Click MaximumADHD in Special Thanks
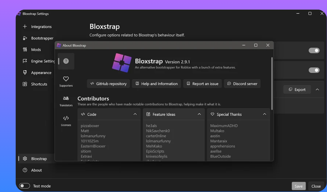327x192 pixels. click(224, 126)
